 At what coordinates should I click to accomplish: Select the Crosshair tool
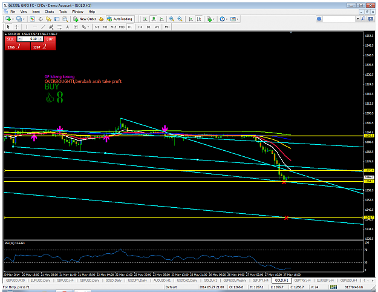click(16, 27)
